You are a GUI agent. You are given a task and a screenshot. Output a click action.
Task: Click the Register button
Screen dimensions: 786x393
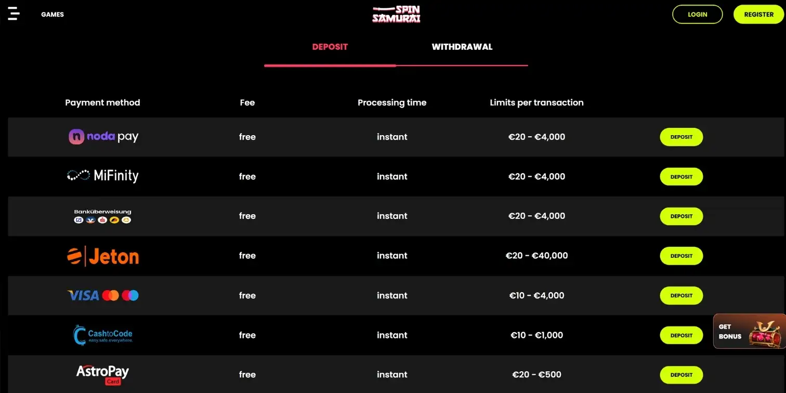[758, 15]
